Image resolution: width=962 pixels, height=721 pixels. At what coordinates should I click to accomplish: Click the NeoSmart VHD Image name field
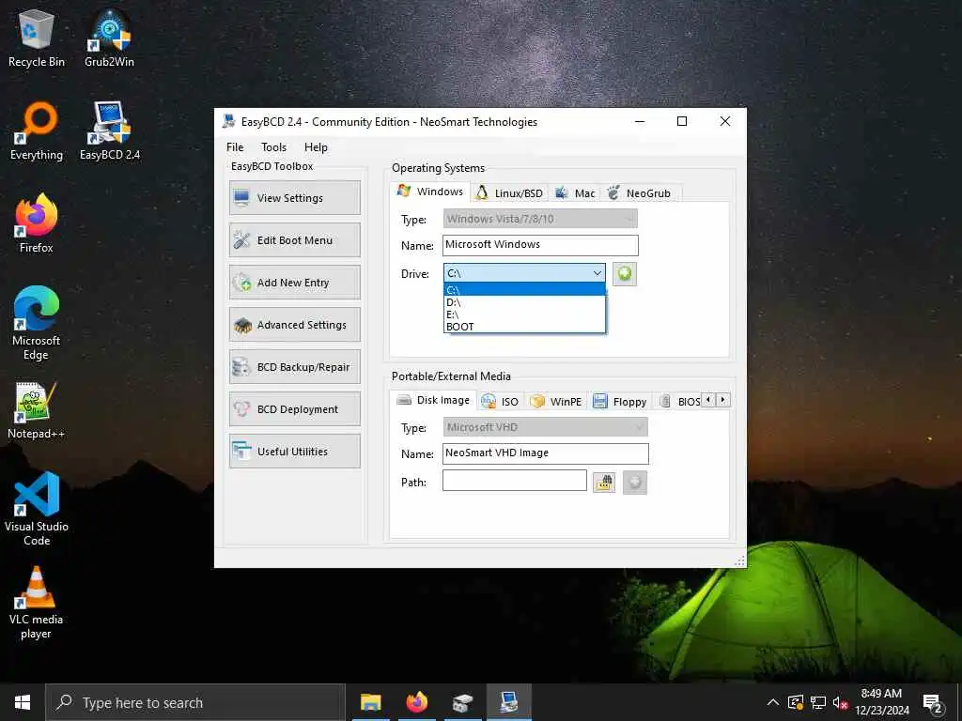point(546,453)
